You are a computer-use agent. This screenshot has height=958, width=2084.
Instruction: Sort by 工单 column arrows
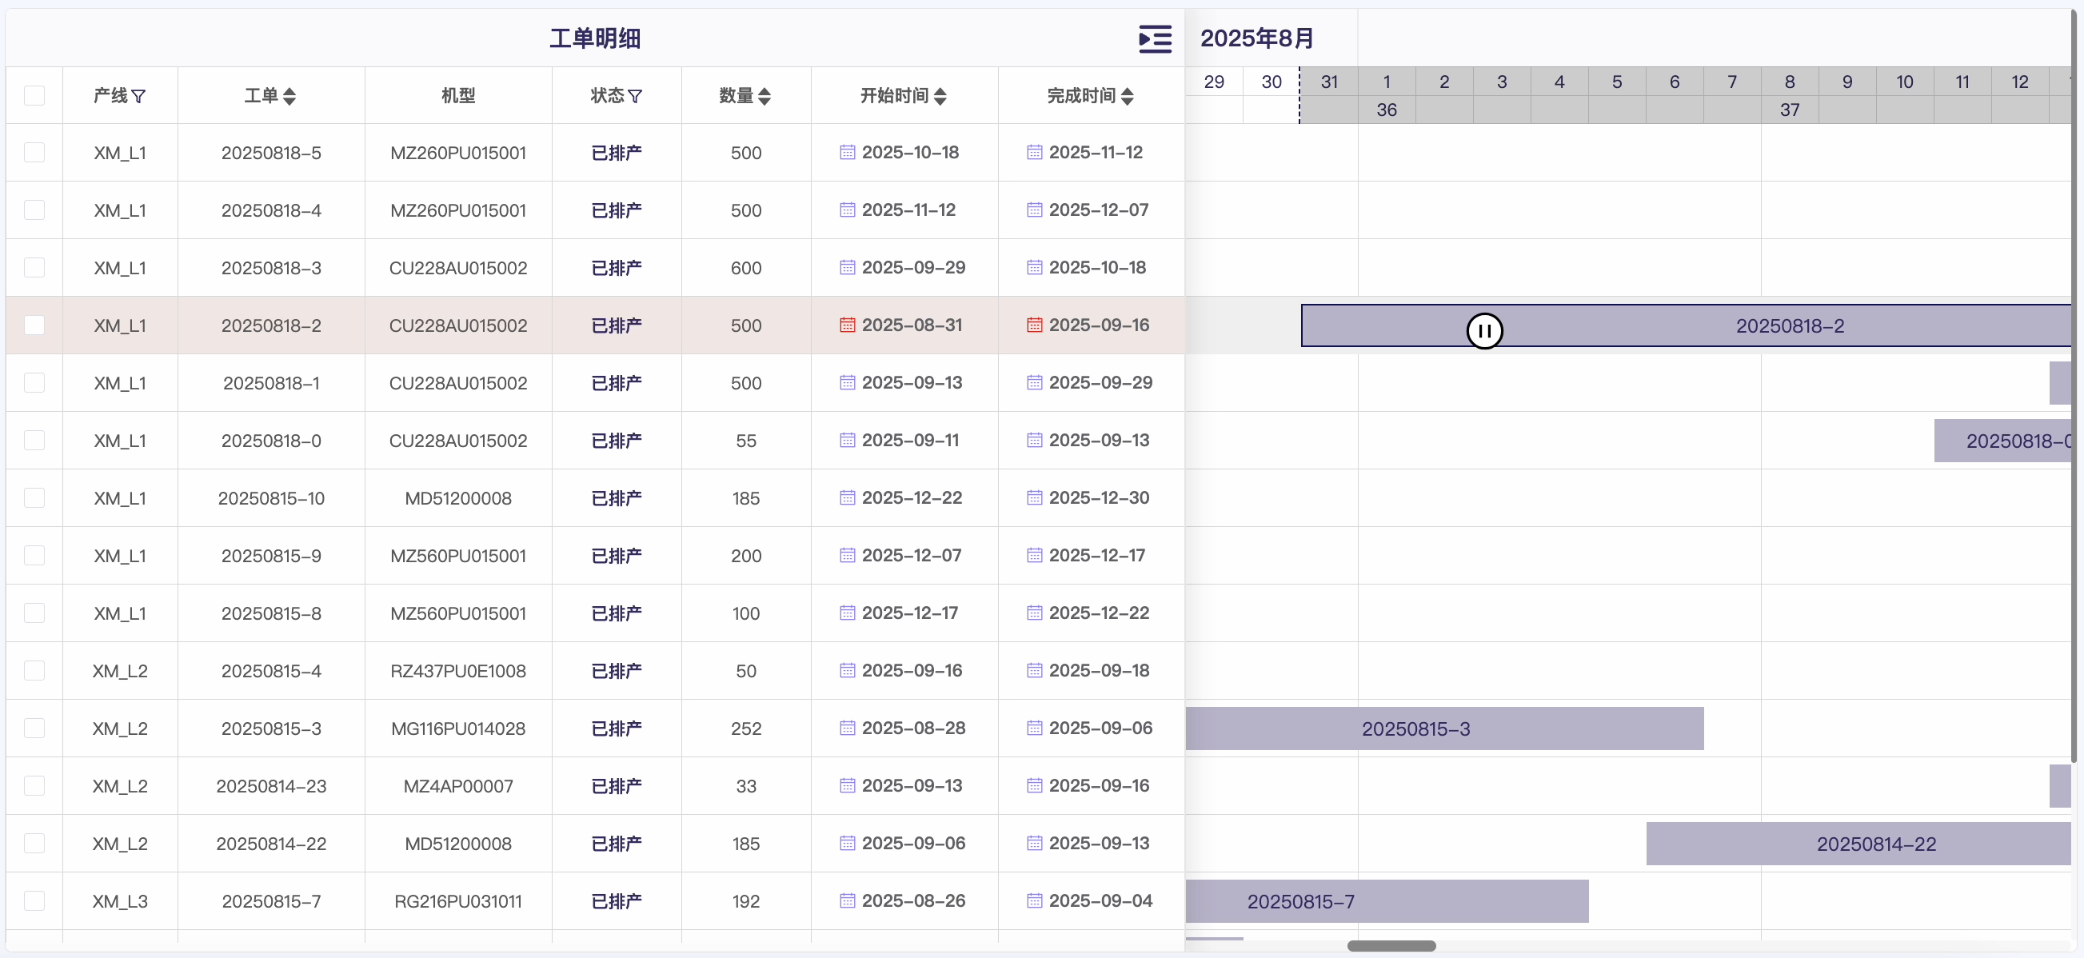point(289,96)
